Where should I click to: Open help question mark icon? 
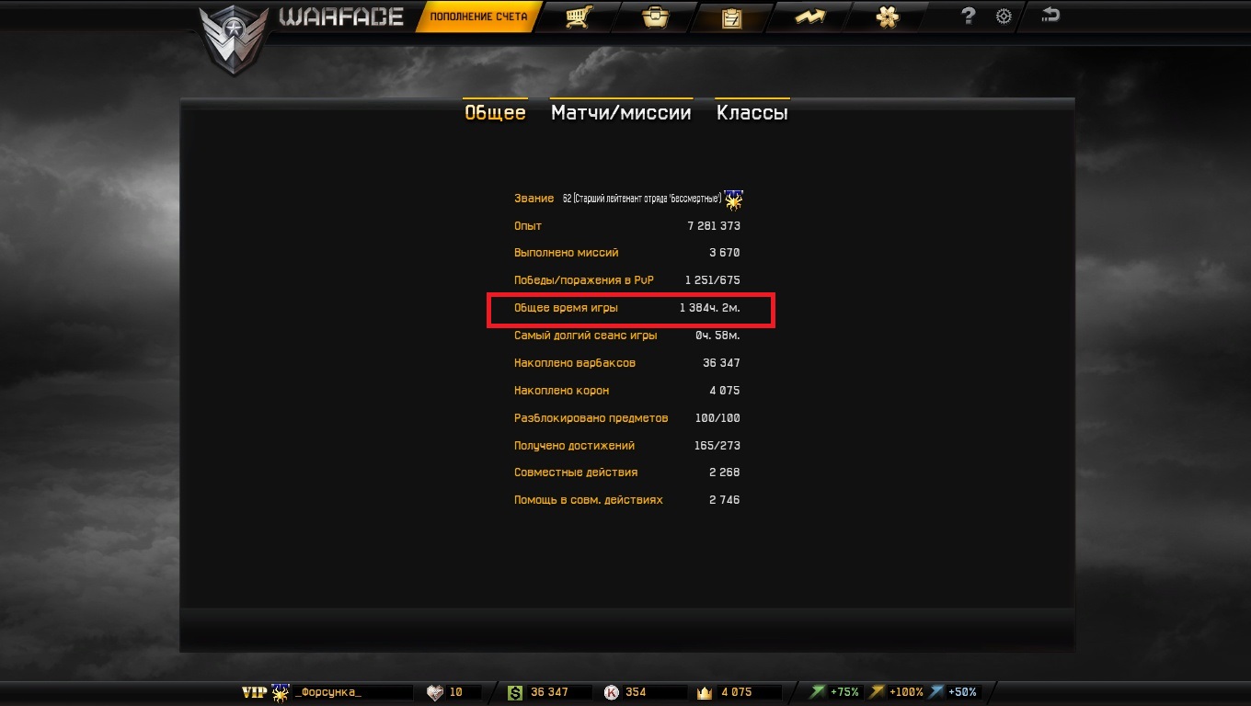point(968,16)
